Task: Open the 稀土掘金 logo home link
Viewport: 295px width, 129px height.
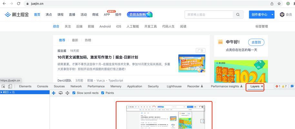Action: [17, 15]
